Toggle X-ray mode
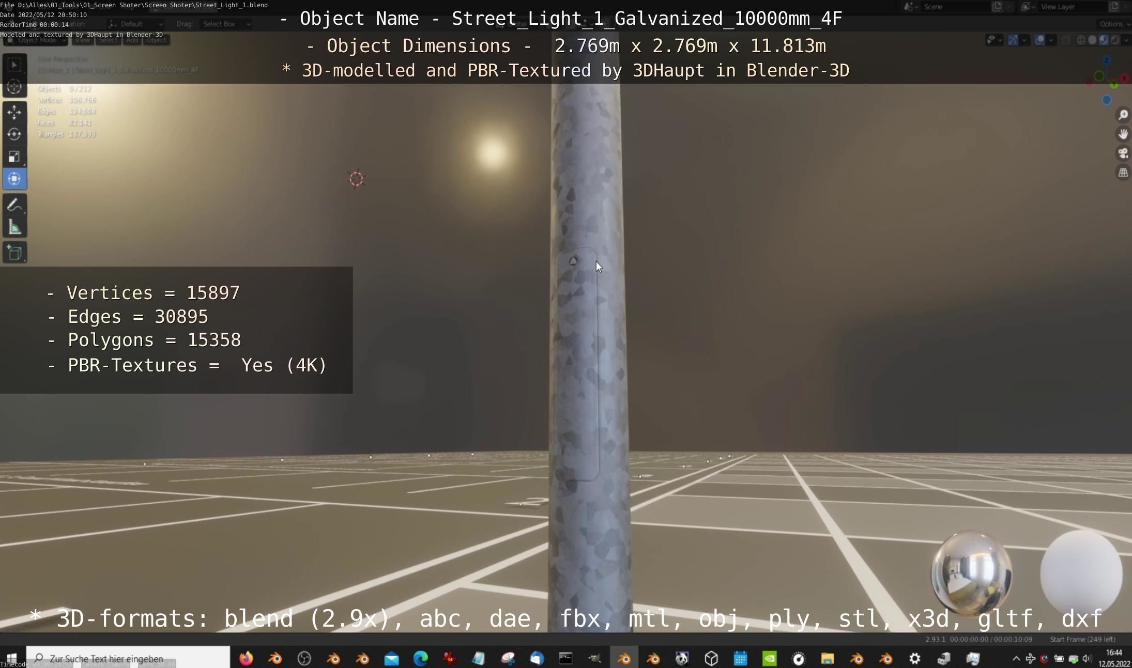This screenshot has width=1132, height=668. (1066, 40)
